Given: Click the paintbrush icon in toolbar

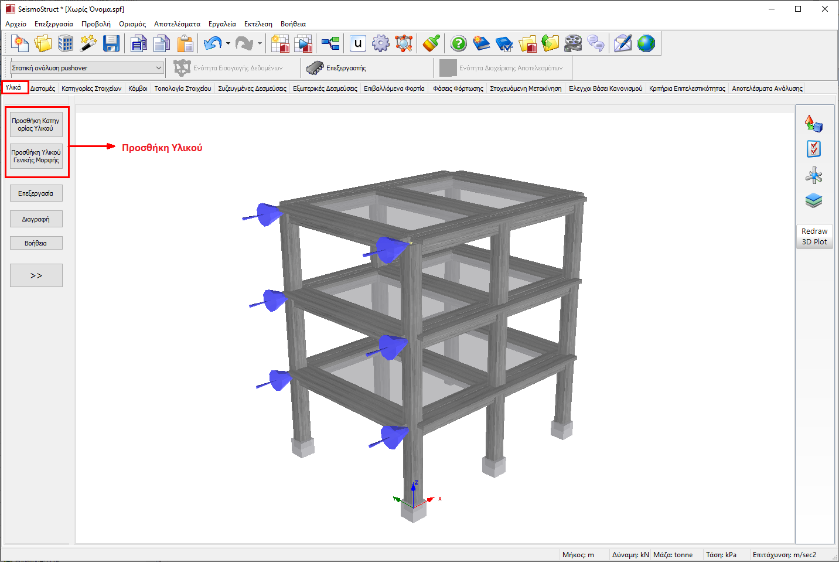Looking at the screenshot, I should pos(431,43).
